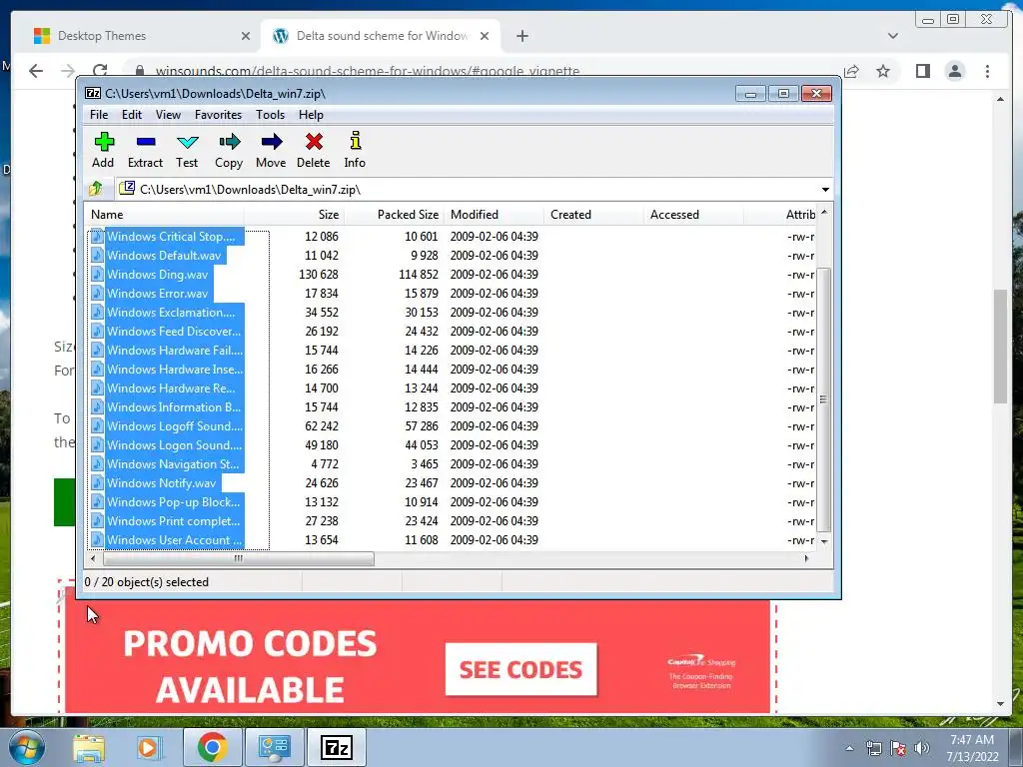This screenshot has height=767, width=1023.
Task: Open the Info properties icon
Action: click(x=355, y=151)
